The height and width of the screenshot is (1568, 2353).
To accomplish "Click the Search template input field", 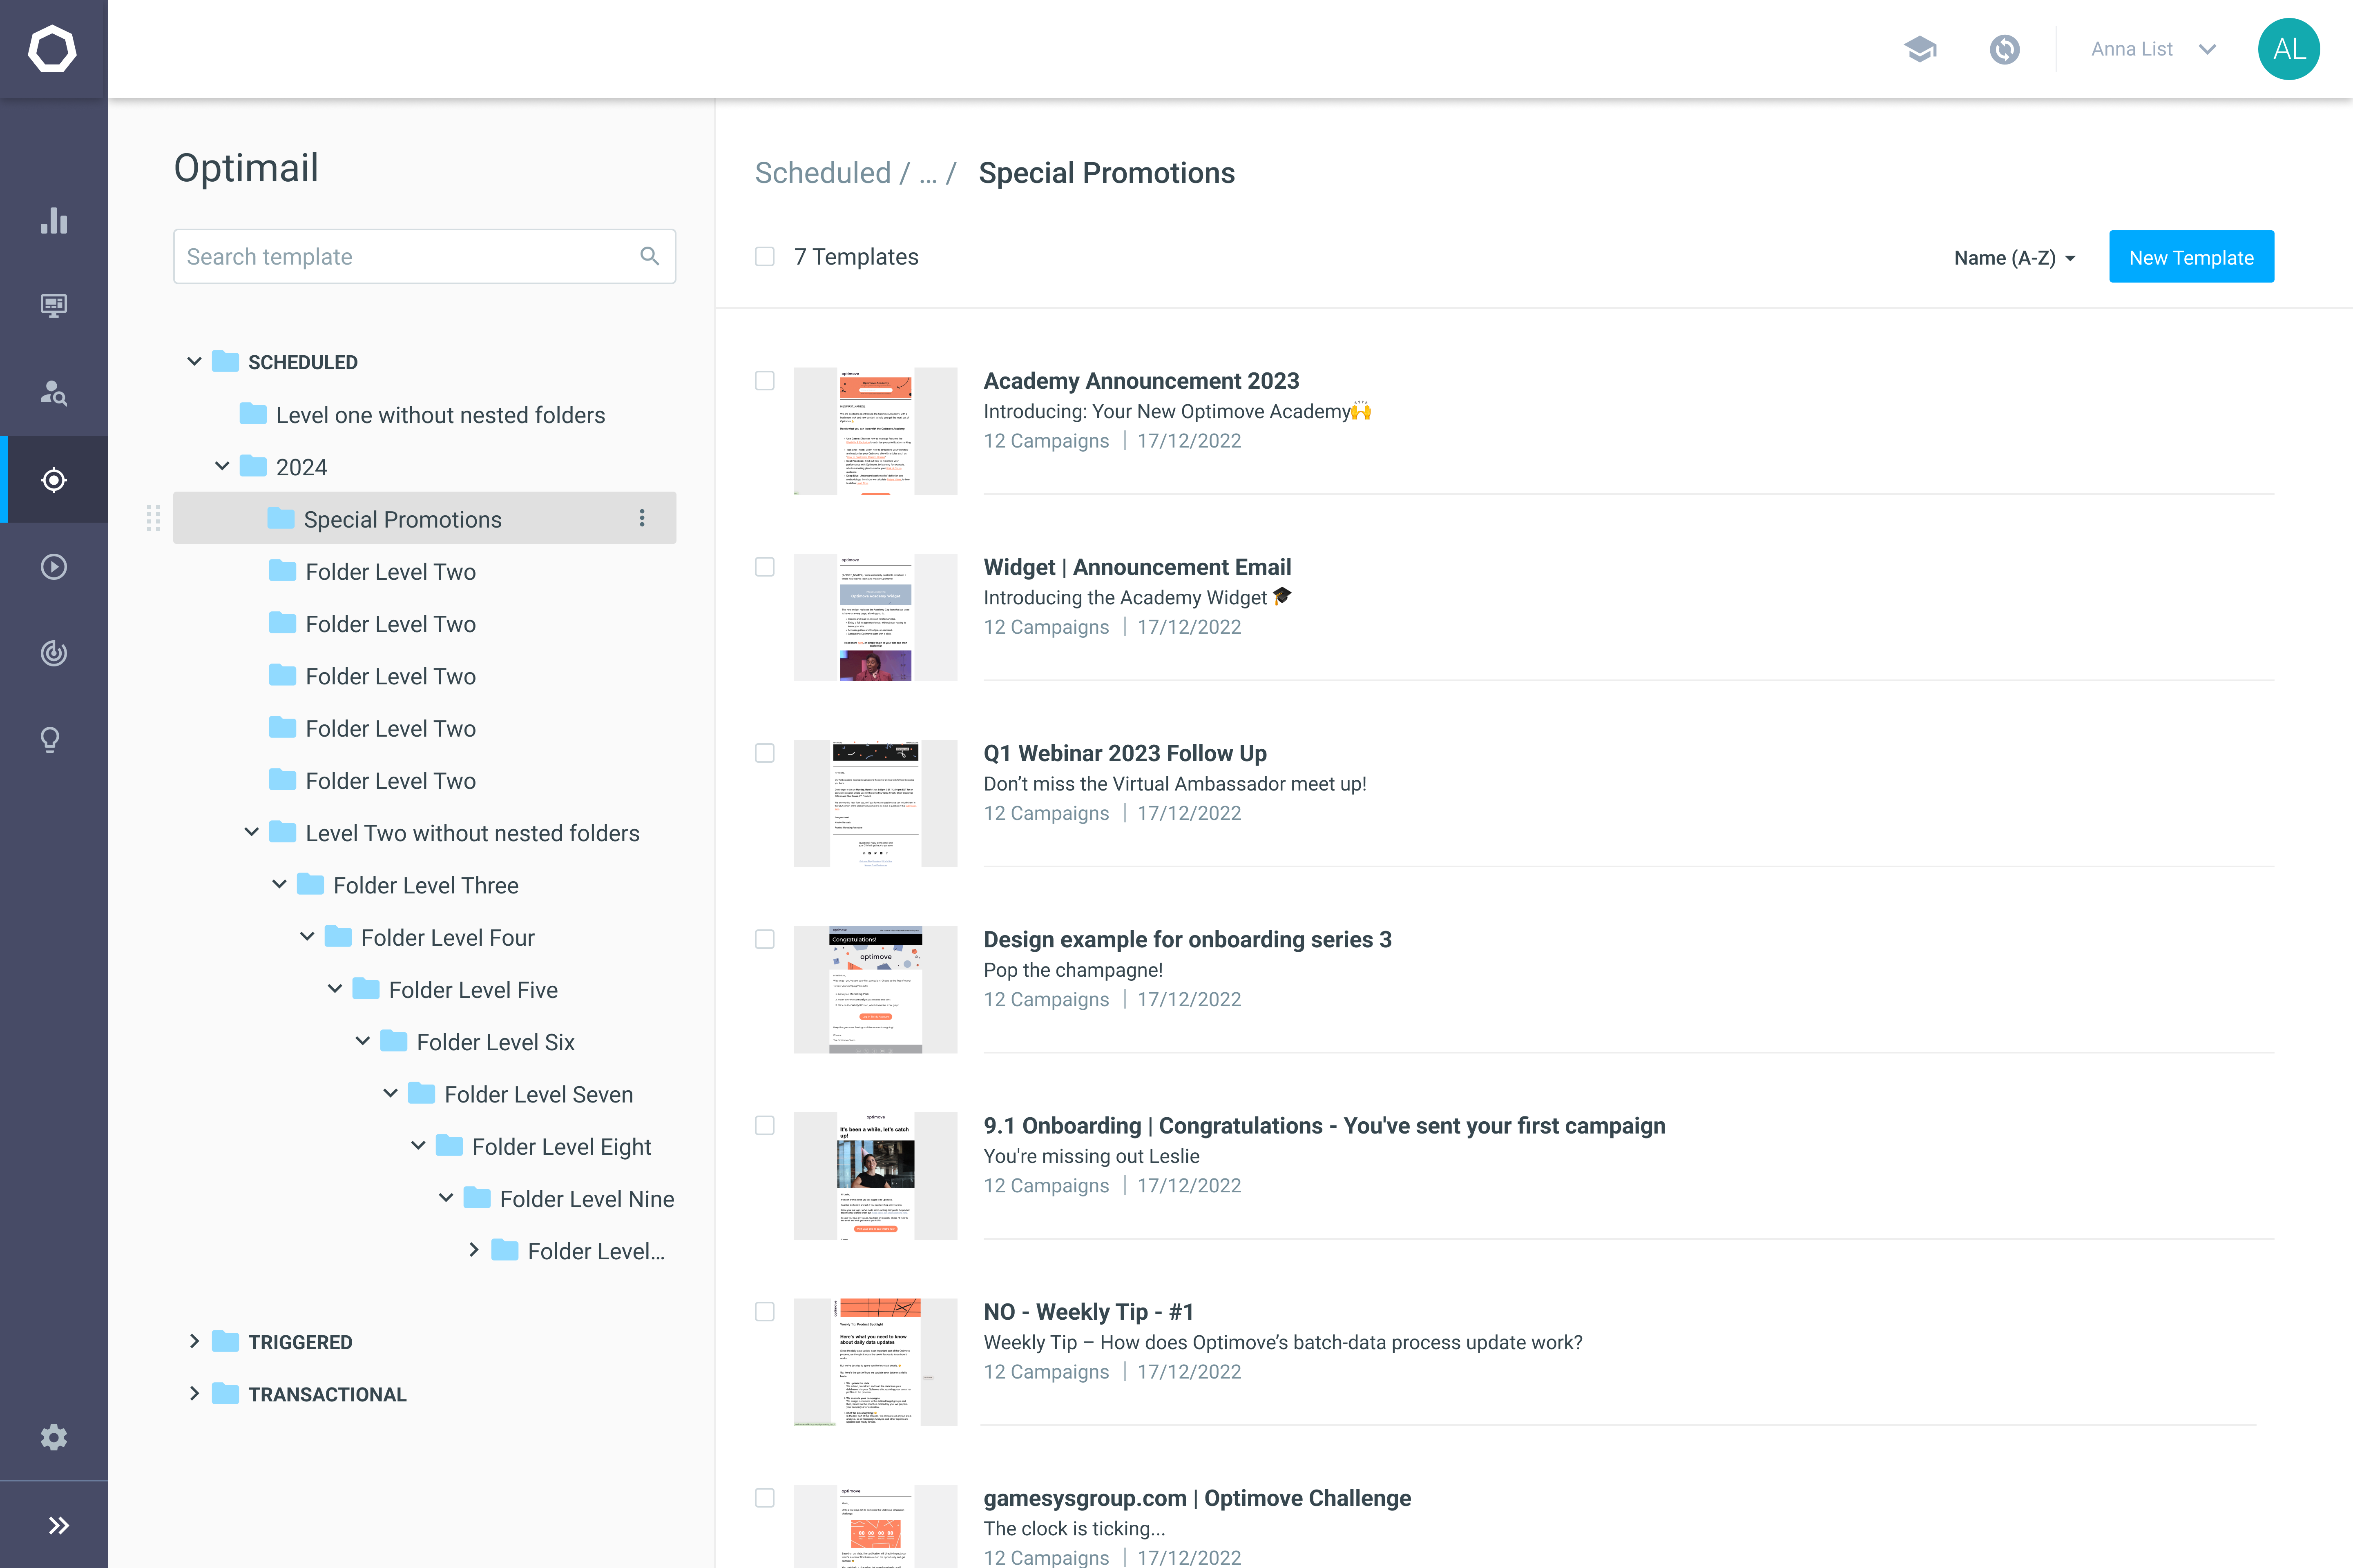I will 424,256.
